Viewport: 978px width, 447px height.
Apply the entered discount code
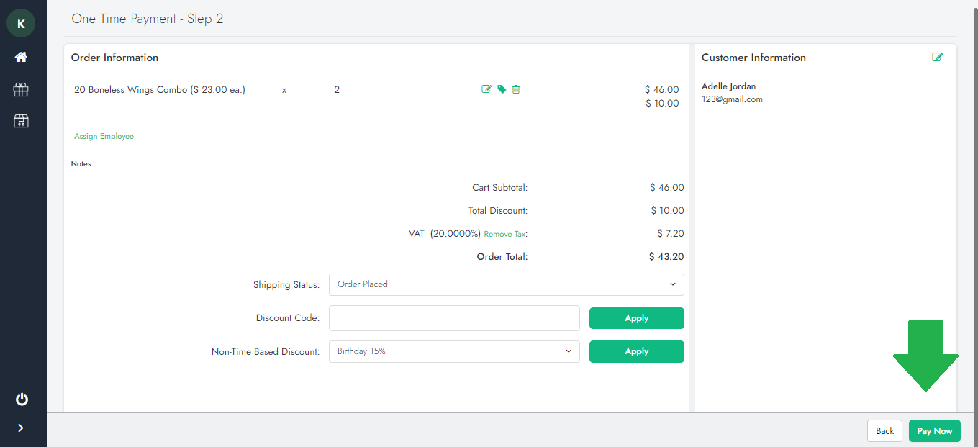(x=636, y=318)
